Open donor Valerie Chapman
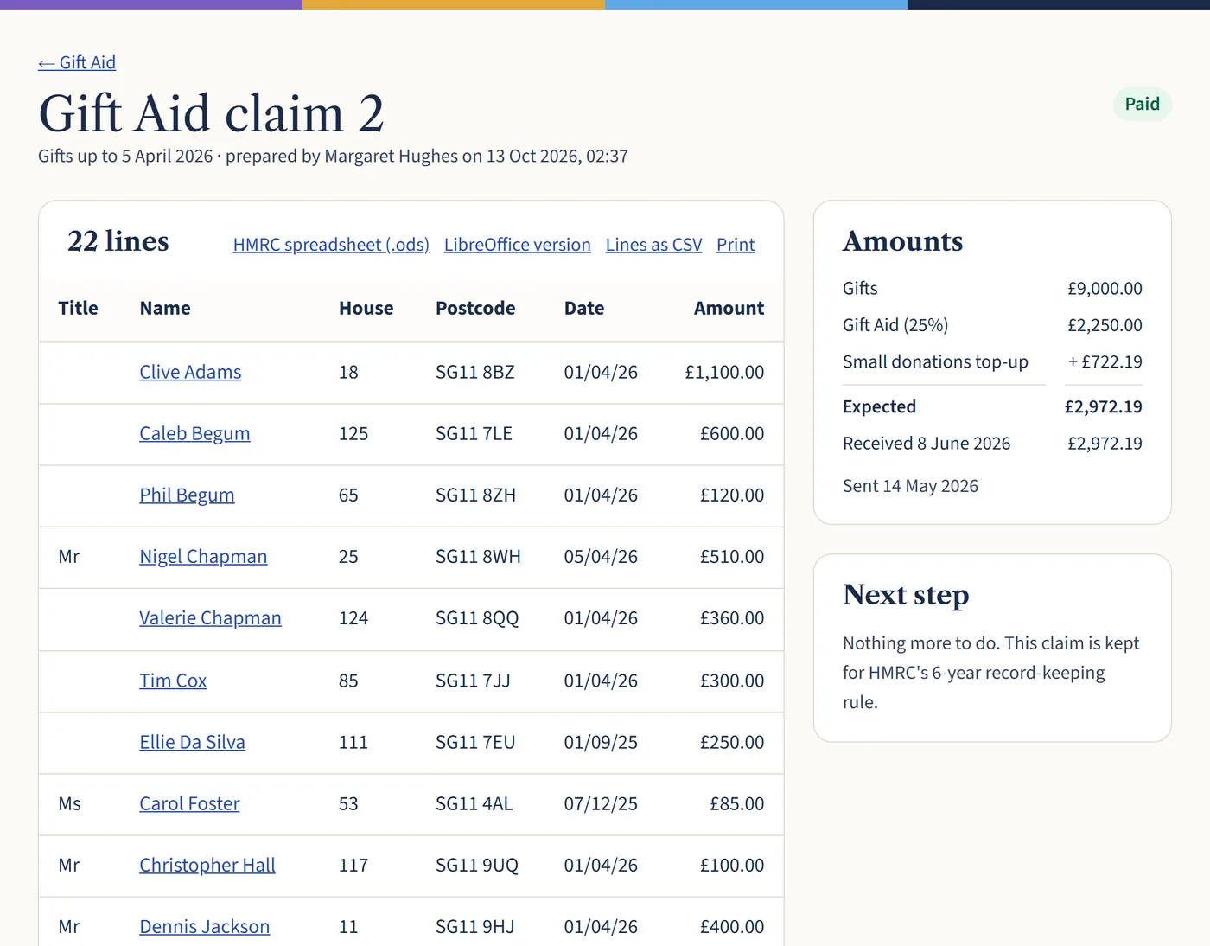 point(210,618)
